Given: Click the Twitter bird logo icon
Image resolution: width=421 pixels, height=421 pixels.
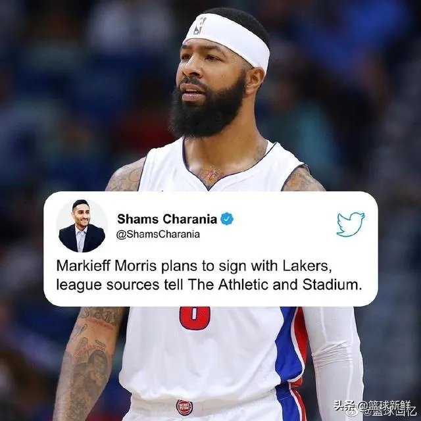Looking at the screenshot, I should 351,224.
